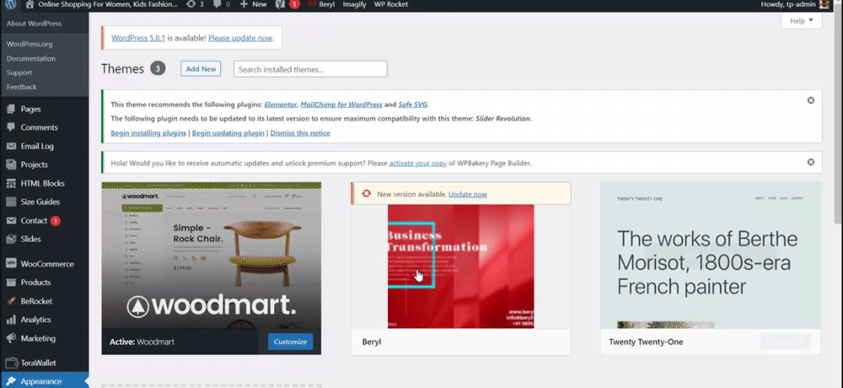
Task: Open the Yoast SEO icon in admin bar
Action: [280, 4]
